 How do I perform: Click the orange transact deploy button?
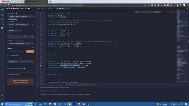tap(30, 52)
